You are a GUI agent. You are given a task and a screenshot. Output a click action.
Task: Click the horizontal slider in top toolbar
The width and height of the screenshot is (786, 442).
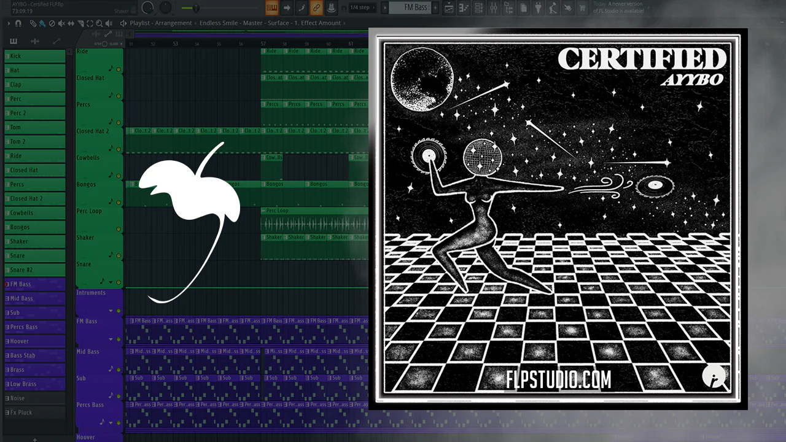coord(195,8)
